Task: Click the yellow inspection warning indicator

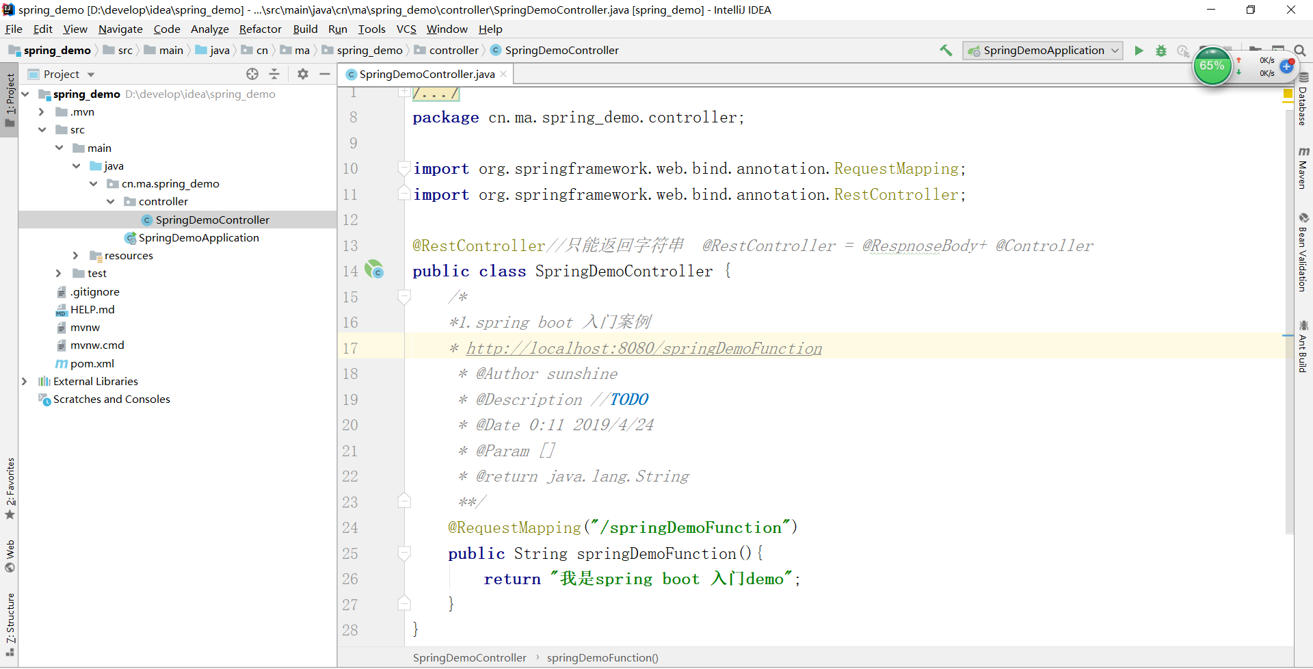Action: (1288, 94)
